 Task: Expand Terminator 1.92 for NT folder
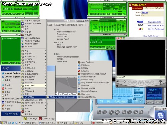pyautogui.click(x=34, y=103)
